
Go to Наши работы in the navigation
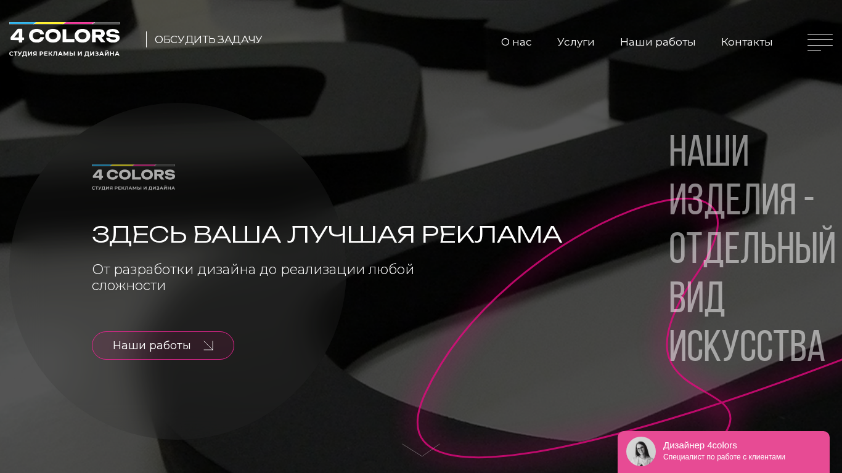point(658,42)
